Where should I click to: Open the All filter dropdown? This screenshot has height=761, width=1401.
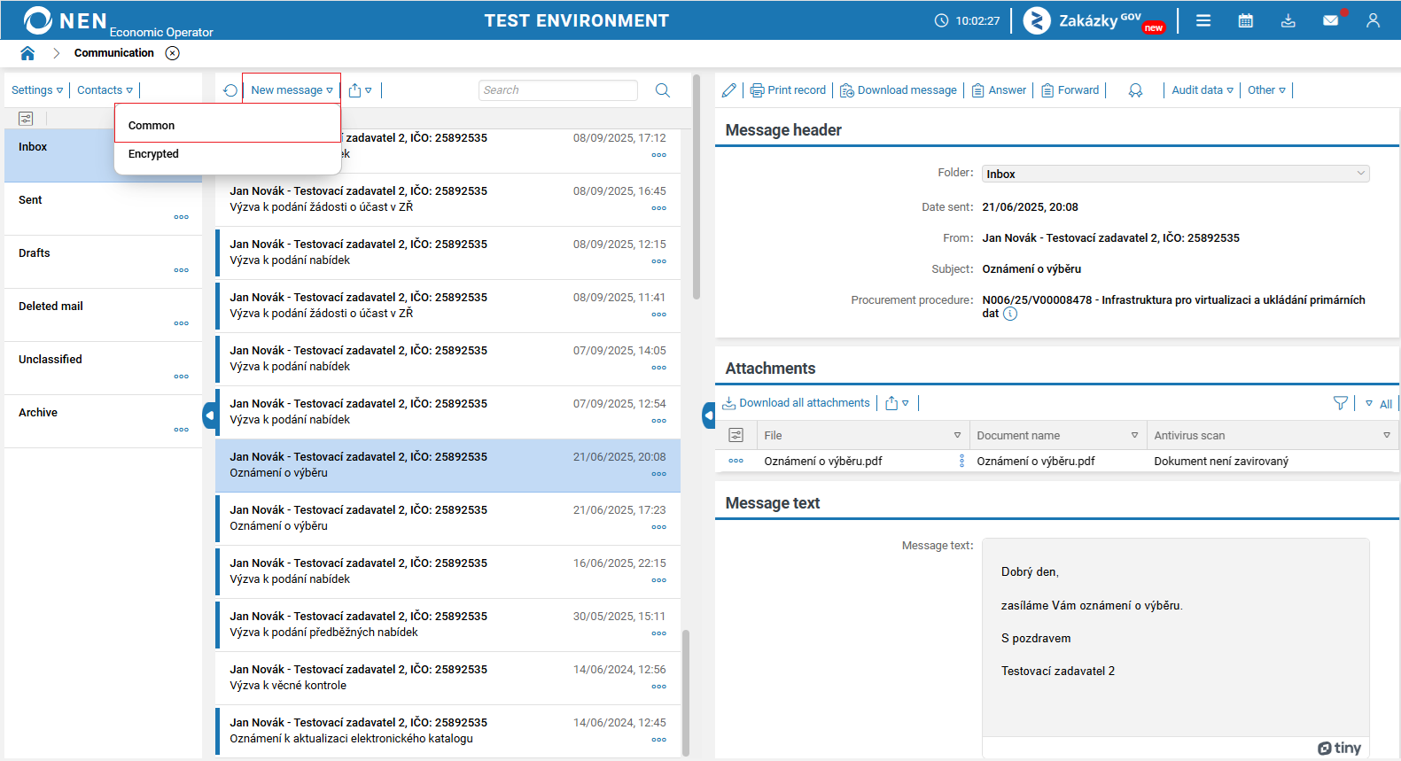[x=1379, y=404]
